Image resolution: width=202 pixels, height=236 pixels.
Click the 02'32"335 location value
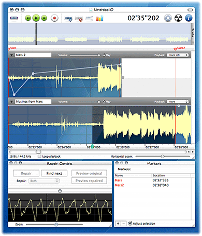point(161,180)
